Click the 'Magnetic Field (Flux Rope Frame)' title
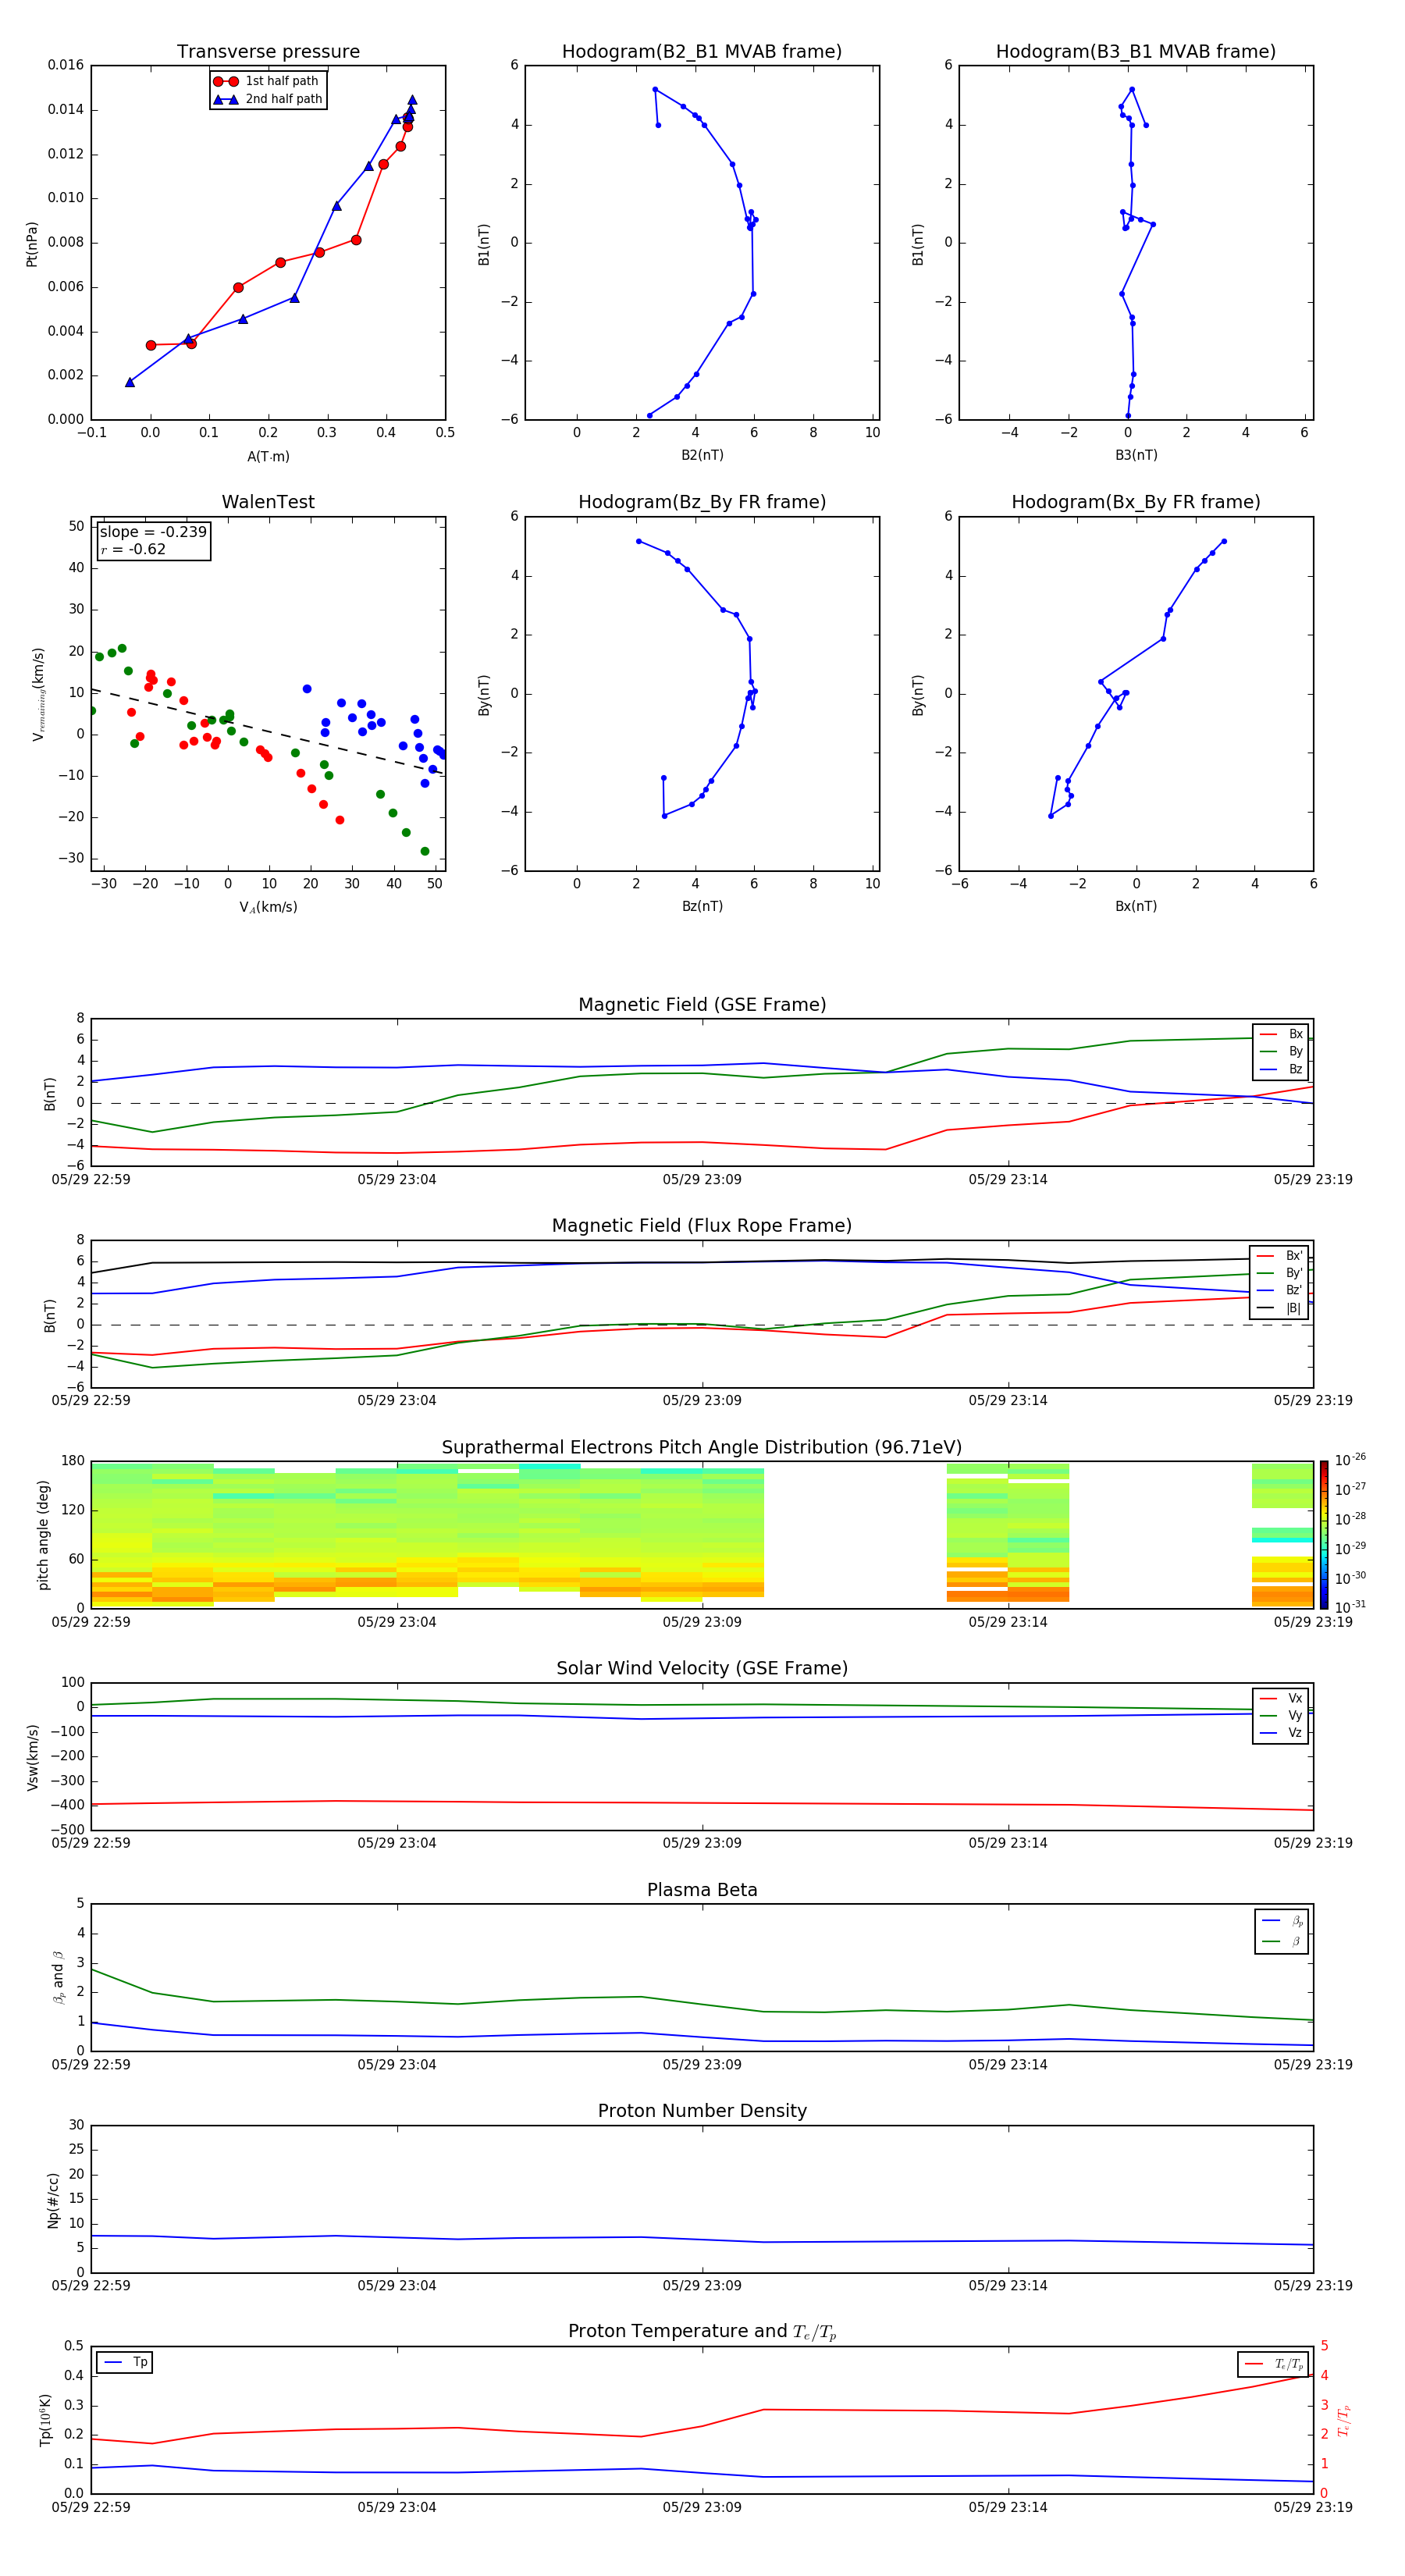The image size is (1405, 2576). tap(702, 1226)
